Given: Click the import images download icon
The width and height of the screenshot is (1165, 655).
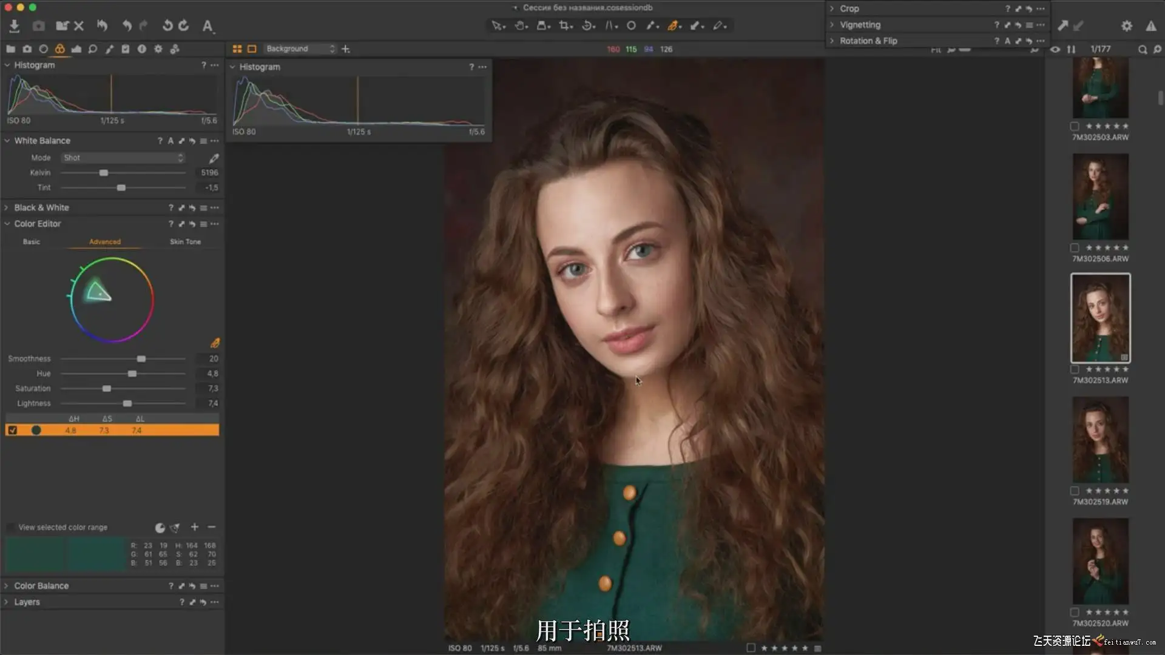Looking at the screenshot, I should pos(15,26).
